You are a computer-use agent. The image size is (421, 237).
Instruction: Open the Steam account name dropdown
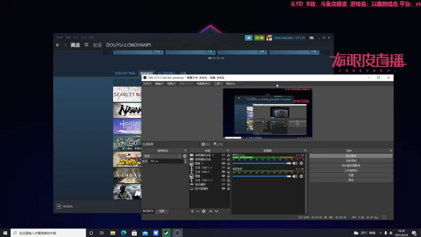coord(289,38)
